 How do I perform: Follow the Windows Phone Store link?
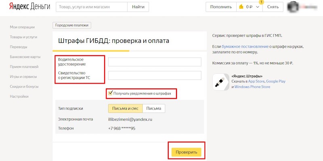point(252,87)
